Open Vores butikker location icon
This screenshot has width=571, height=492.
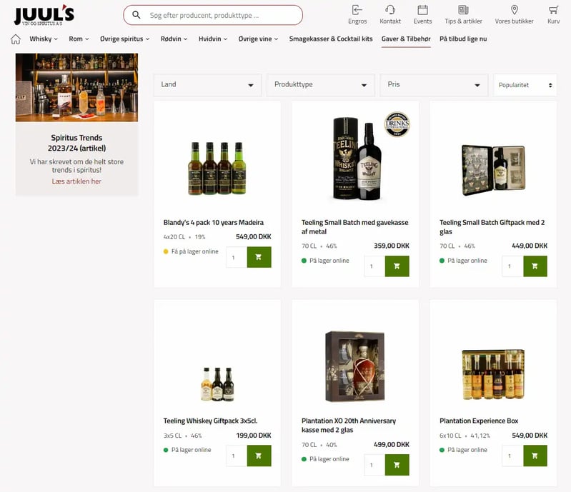(x=515, y=10)
